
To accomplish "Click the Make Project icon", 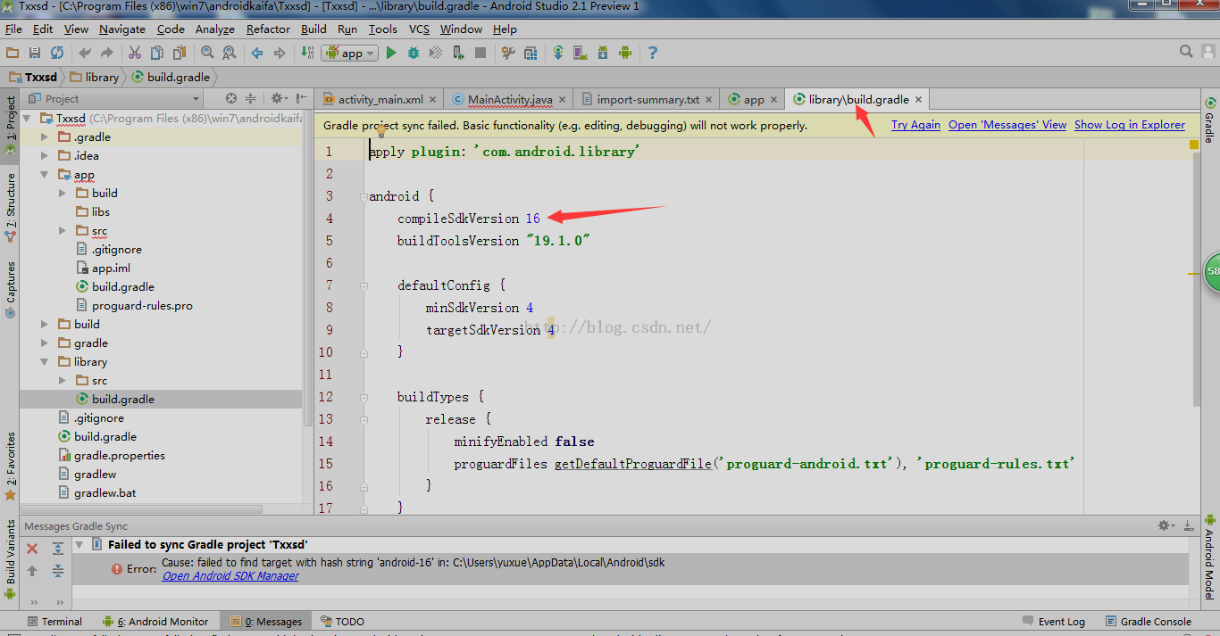I will click(x=307, y=54).
